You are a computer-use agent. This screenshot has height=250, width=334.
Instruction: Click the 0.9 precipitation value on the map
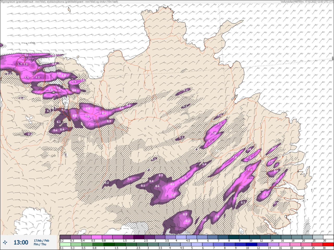[x=104, y=114]
